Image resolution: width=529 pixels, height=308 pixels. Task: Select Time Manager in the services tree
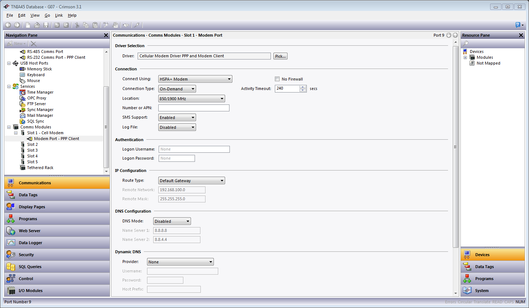click(40, 92)
